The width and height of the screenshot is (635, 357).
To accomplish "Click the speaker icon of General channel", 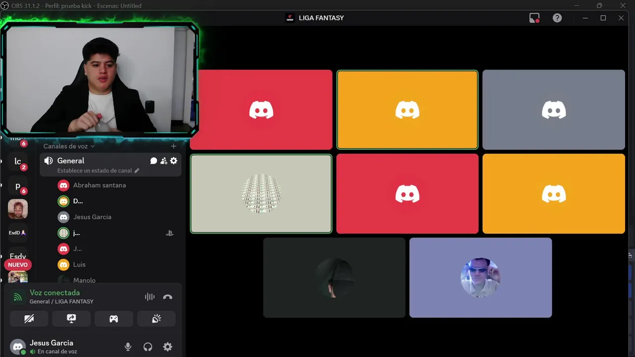I will click(48, 161).
